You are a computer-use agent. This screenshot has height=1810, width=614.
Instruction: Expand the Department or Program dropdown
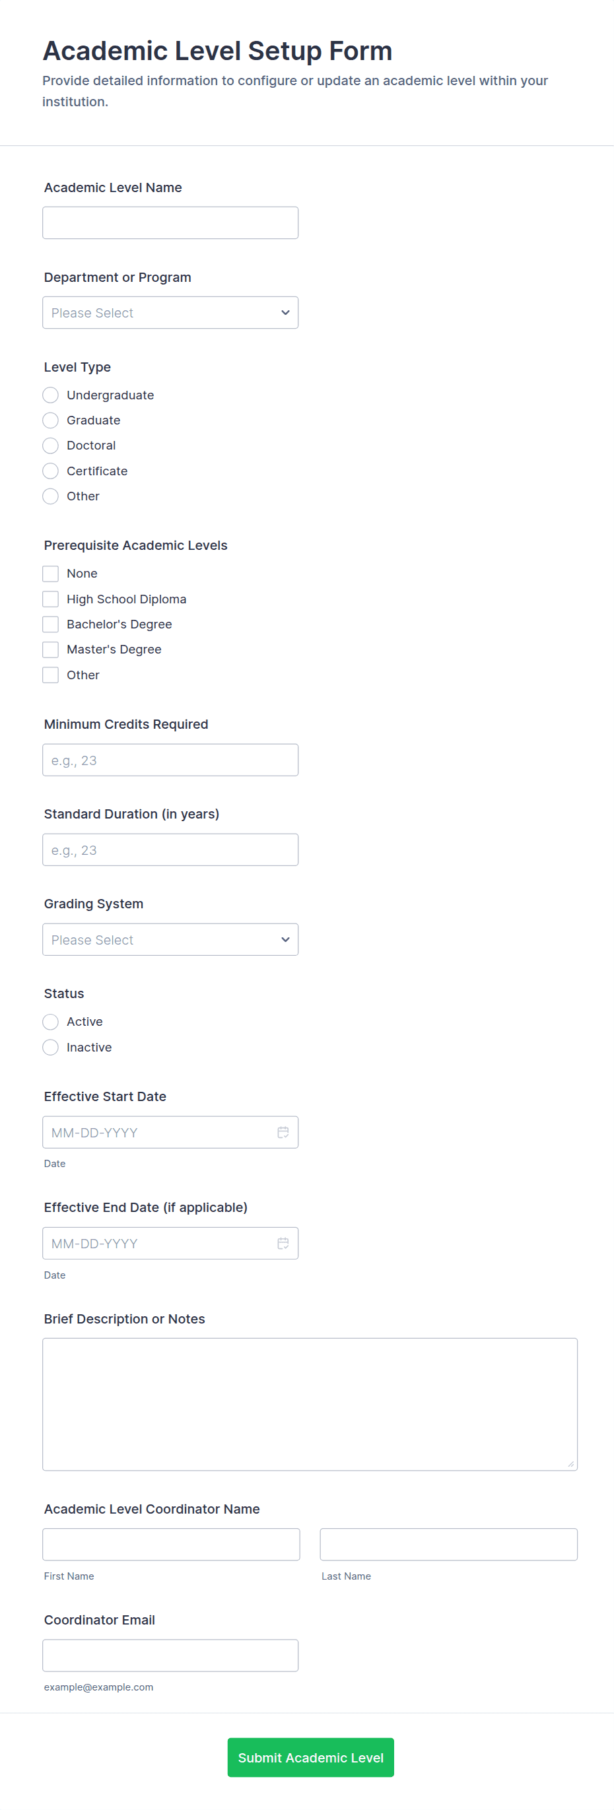pyautogui.click(x=170, y=313)
